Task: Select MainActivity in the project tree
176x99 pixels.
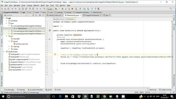Action: [x=22, y=28]
